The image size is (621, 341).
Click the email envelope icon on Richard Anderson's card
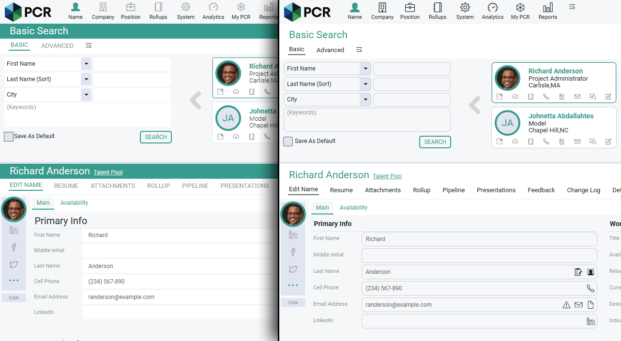point(577,97)
